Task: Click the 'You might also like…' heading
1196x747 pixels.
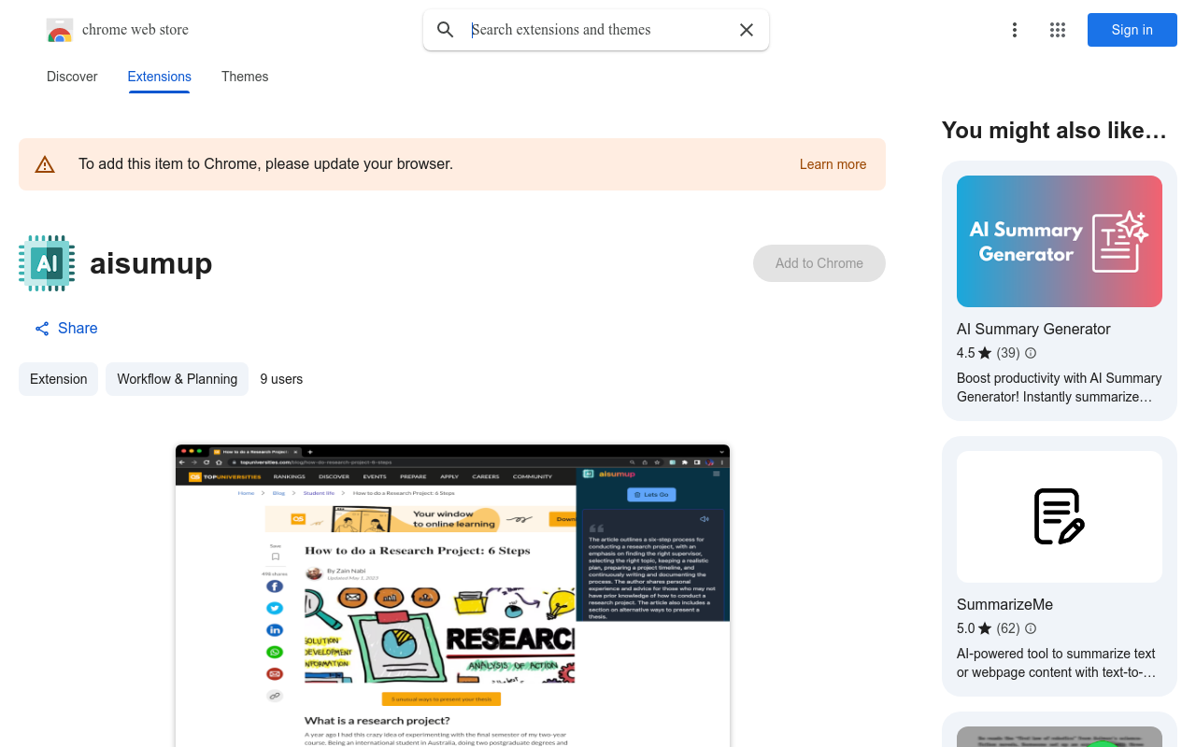Action: [1054, 131]
